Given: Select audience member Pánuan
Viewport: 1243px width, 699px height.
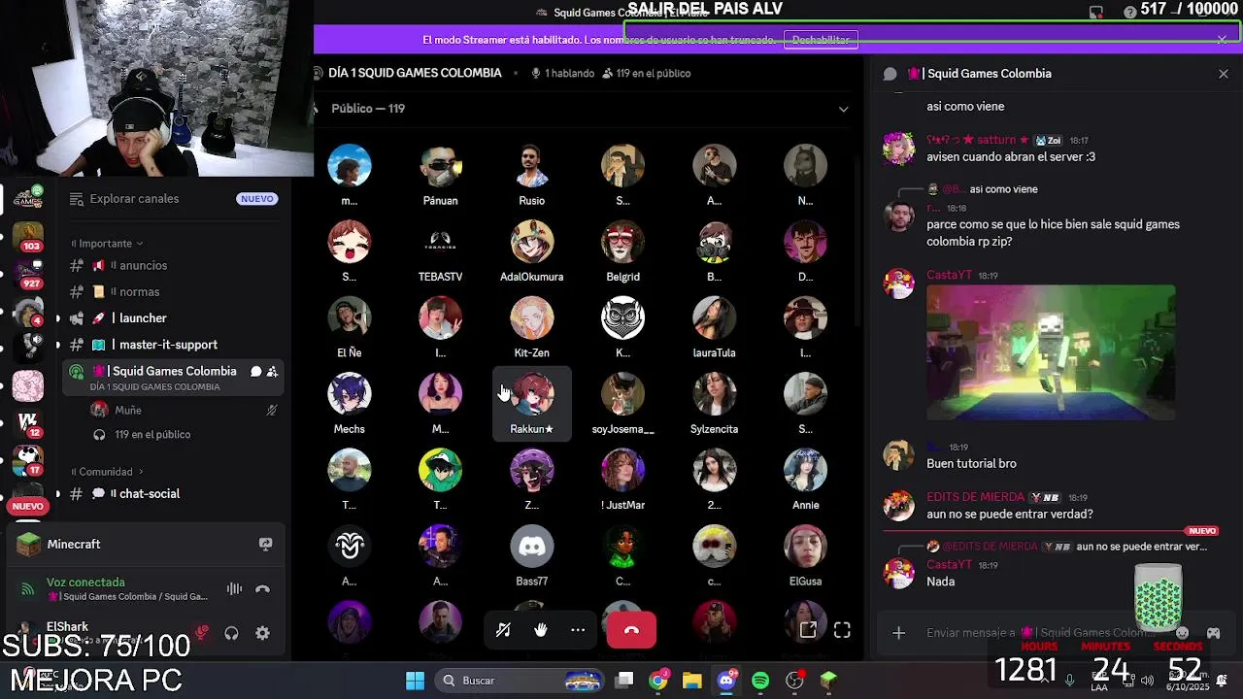Looking at the screenshot, I should (x=440, y=176).
